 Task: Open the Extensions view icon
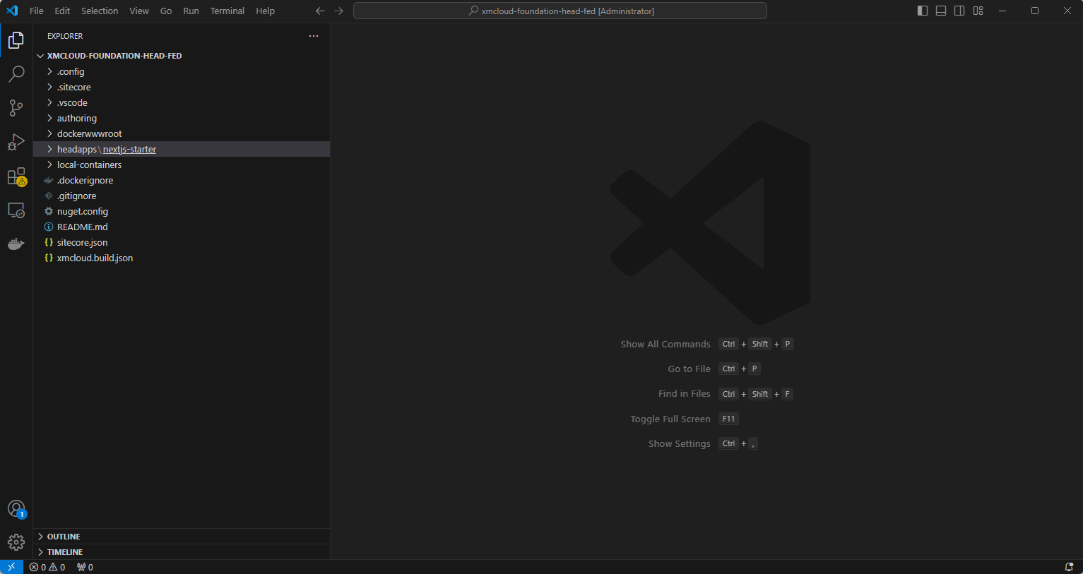[x=16, y=177]
